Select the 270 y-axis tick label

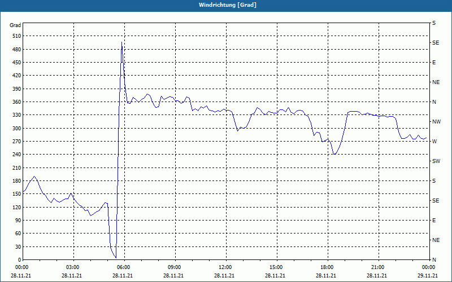[17, 142]
